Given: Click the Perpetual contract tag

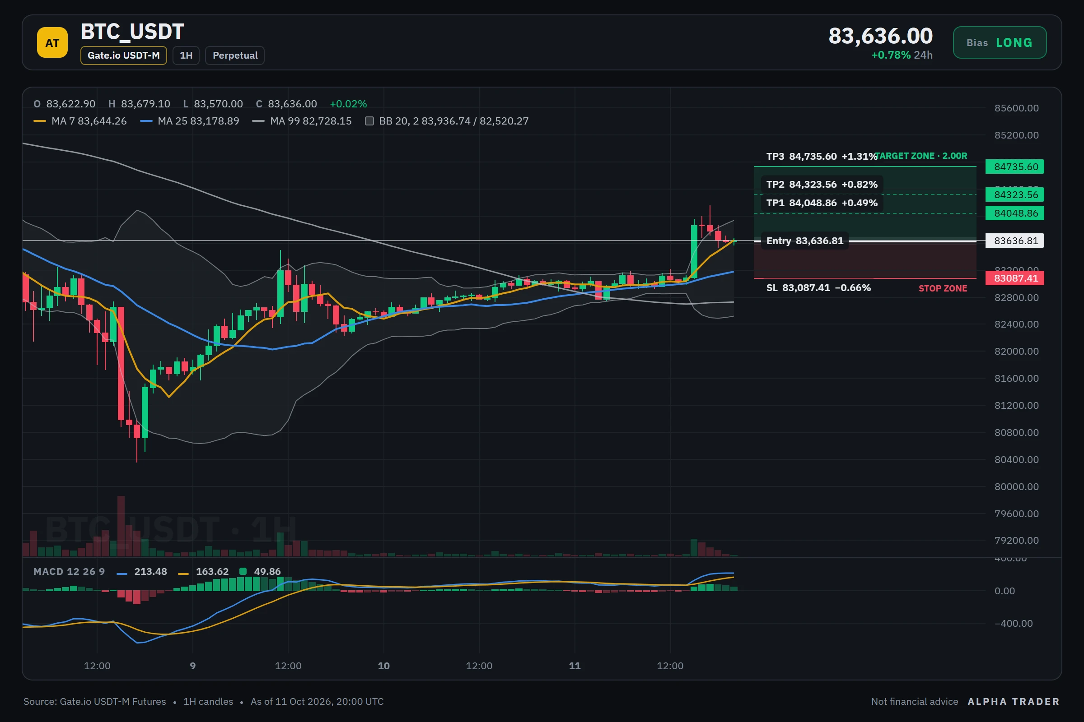Looking at the screenshot, I should click(234, 55).
